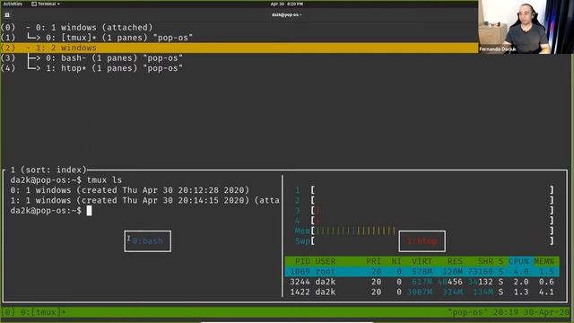Select htop process row 1422 da2k
Screen dimensions: 574x323
(422, 292)
